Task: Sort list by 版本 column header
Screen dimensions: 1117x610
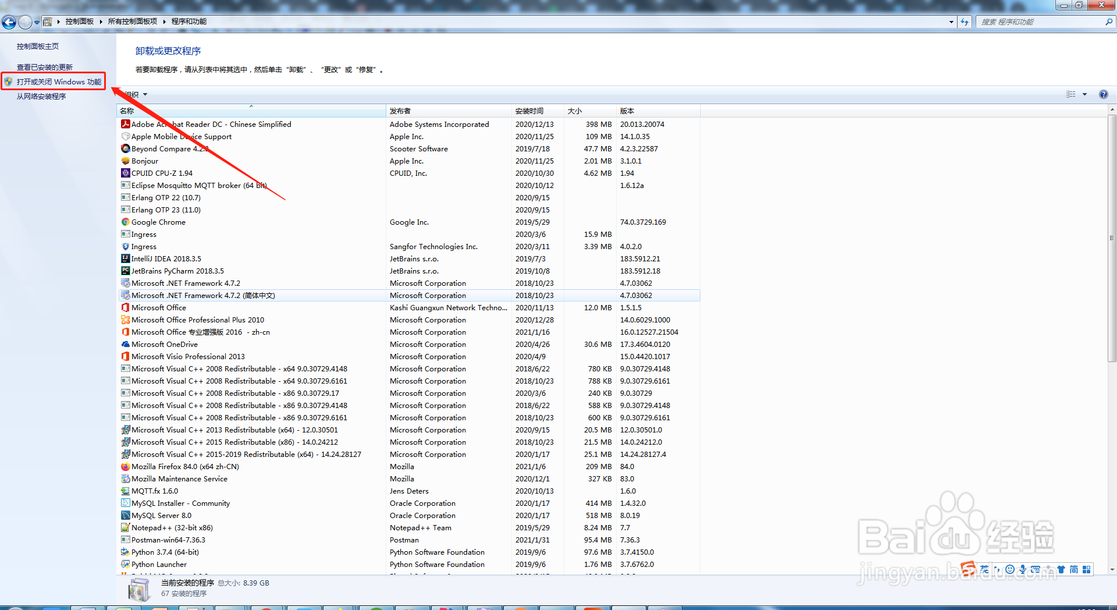Action: coord(658,111)
